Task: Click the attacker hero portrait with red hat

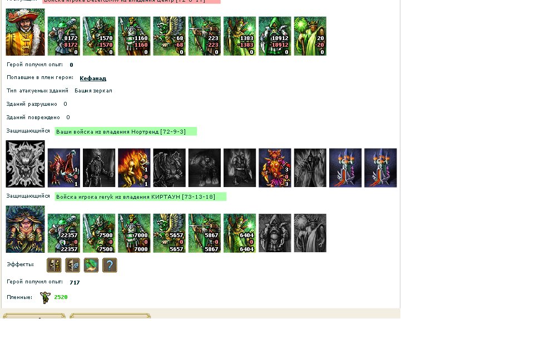Action: pos(25,32)
